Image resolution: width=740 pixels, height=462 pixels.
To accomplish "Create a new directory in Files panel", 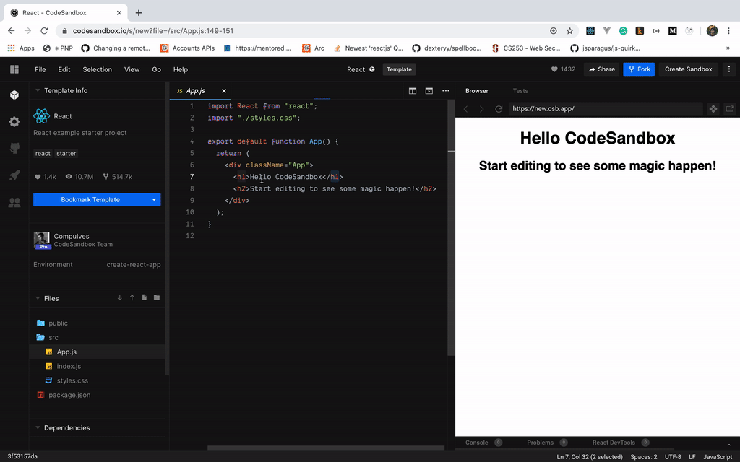I will pos(157,298).
